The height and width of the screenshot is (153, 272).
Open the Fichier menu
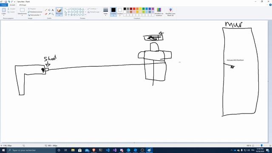point(4,5)
